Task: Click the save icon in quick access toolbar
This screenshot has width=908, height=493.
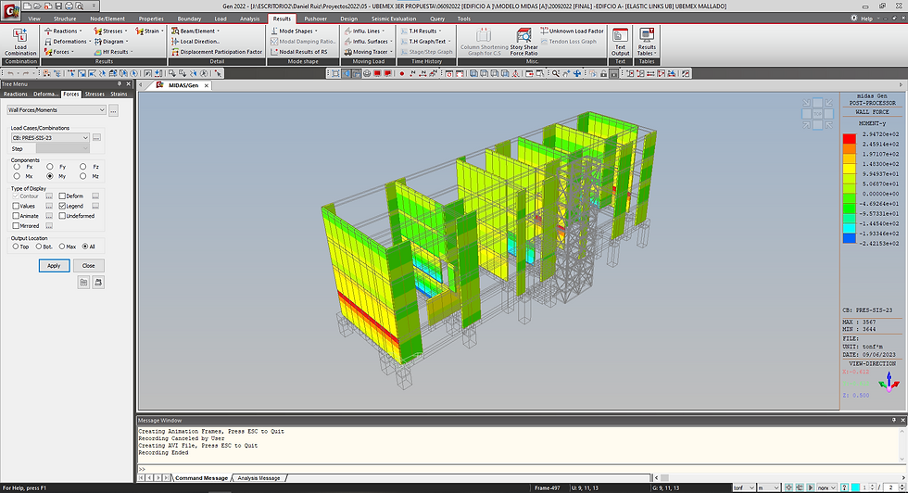Action: pos(58,6)
